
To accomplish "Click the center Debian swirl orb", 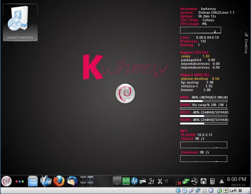I will [x=125, y=93].
